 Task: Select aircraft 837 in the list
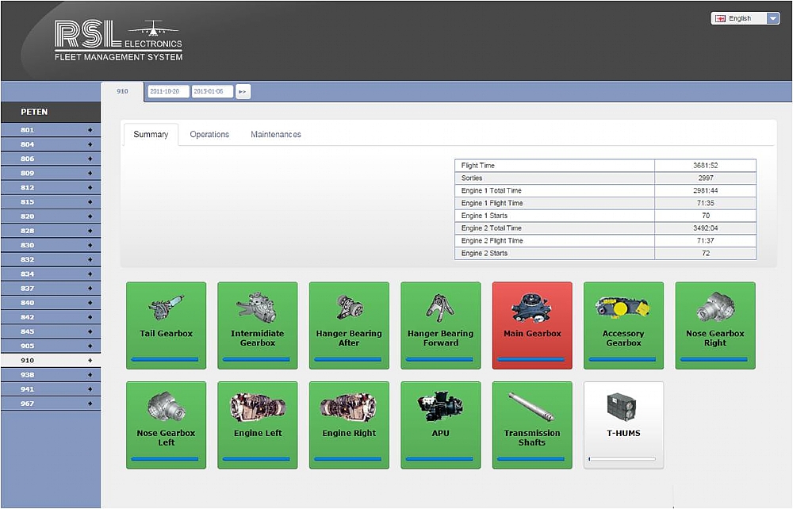pos(51,289)
